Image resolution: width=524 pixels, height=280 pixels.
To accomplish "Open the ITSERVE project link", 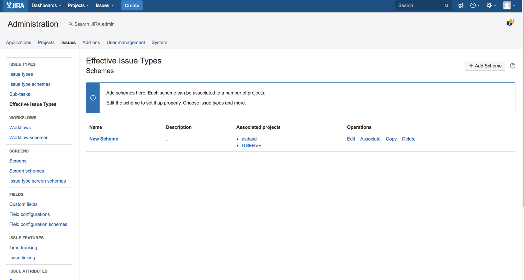I will tap(251, 146).
